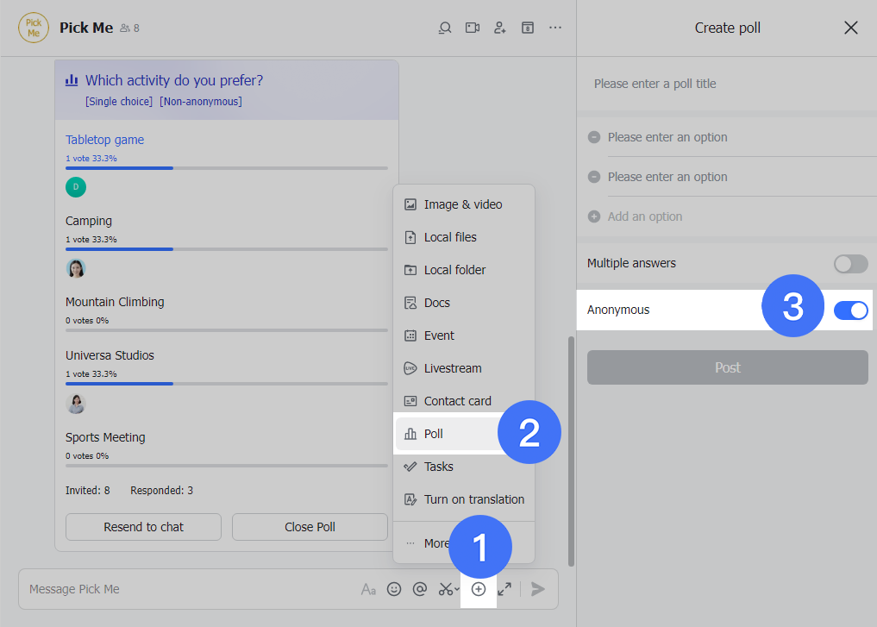This screenshot has width=877, height=627.
Task: Enable the Multiple answers toggle
Action: [850, 263]
